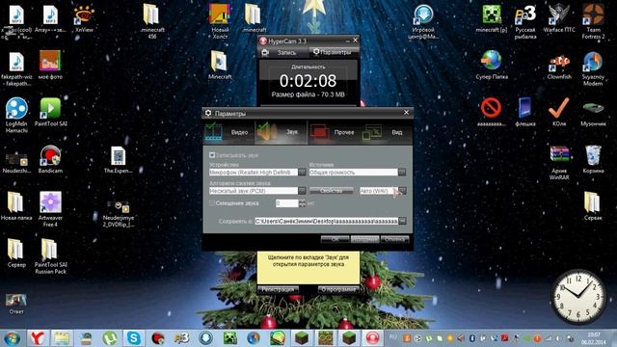Screen dimensions: 617x347
Task: Enable the Смещение звука checkbox
Action: pos(212,203)
